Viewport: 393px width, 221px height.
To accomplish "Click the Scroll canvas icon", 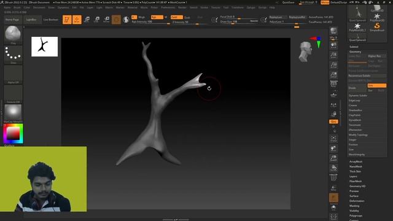I will coord(333,45).
